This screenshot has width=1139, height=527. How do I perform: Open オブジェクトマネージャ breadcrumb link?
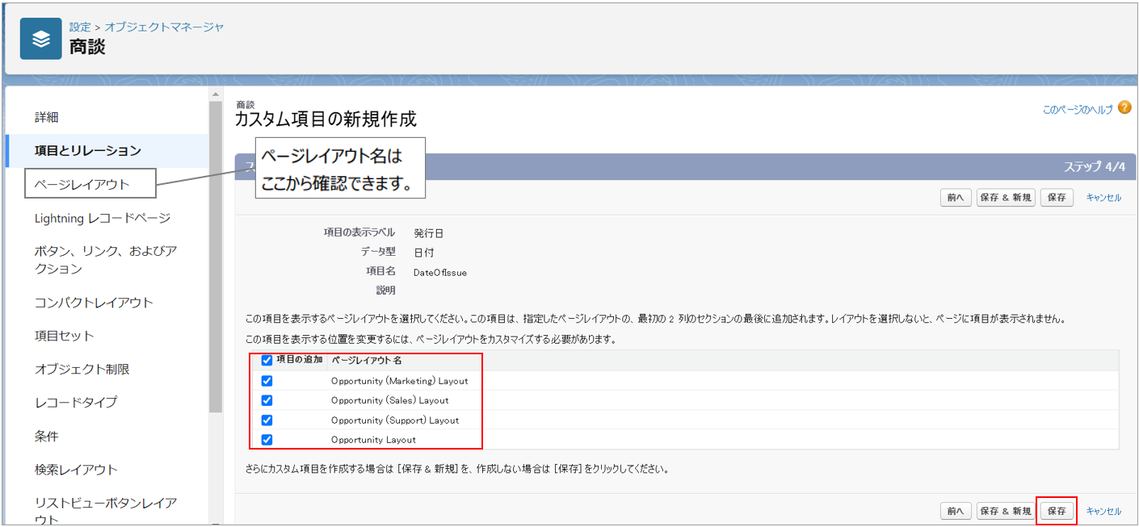pos(164,27)
